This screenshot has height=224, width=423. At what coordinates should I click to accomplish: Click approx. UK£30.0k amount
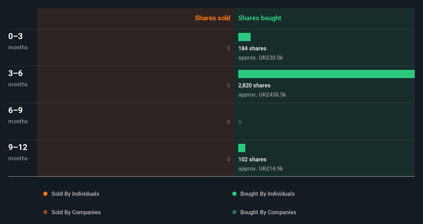point(260,58)
